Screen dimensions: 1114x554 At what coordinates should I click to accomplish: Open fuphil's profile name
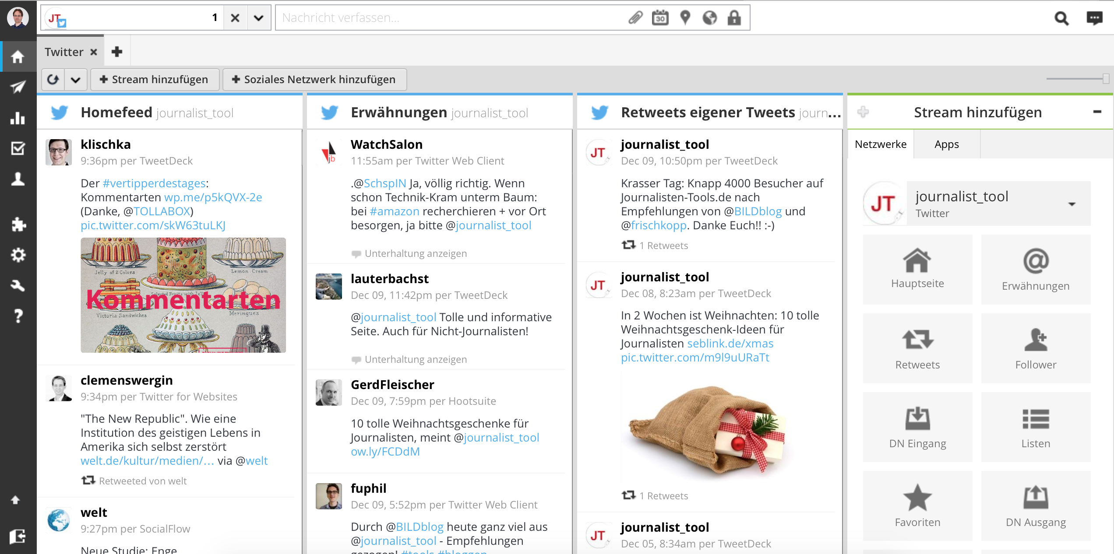click(368, 488)
